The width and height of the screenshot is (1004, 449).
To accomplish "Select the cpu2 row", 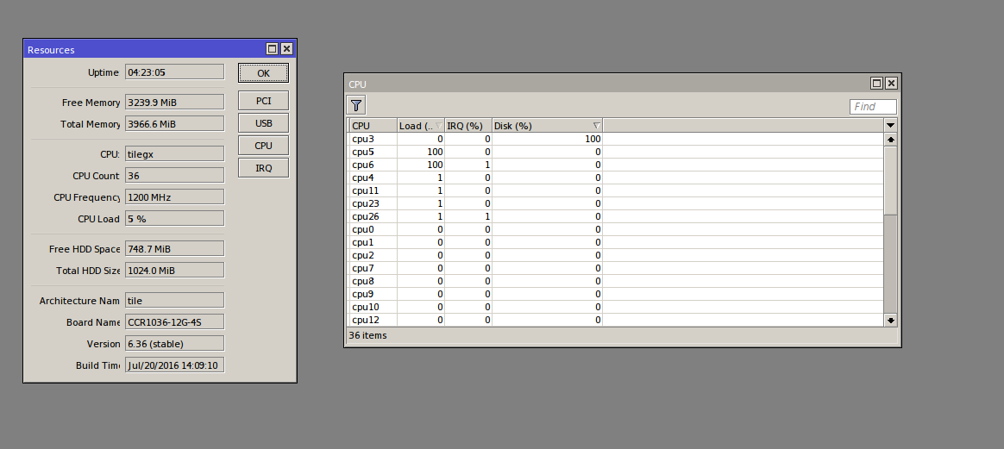I will point(616,255).
